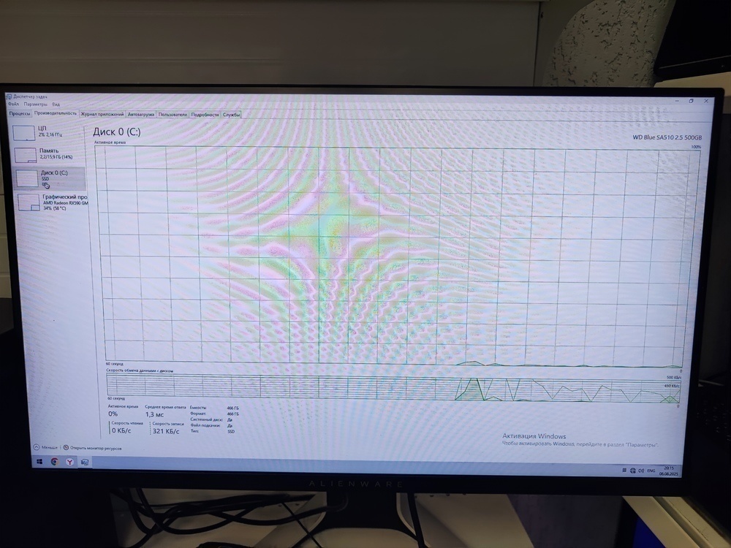Viewport: 731px width, 548px height.
Task: Click the AMD Radeon RX590 label
Action: (x=65, y=203)
